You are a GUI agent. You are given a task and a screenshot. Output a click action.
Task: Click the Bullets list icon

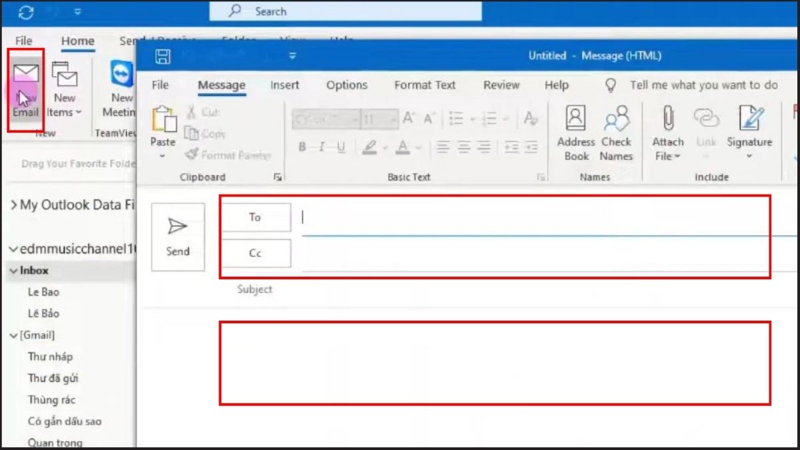pos(456,119)
